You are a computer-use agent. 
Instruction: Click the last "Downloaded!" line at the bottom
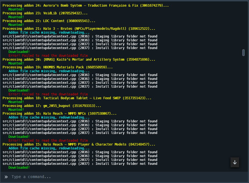tap(19, 168)
